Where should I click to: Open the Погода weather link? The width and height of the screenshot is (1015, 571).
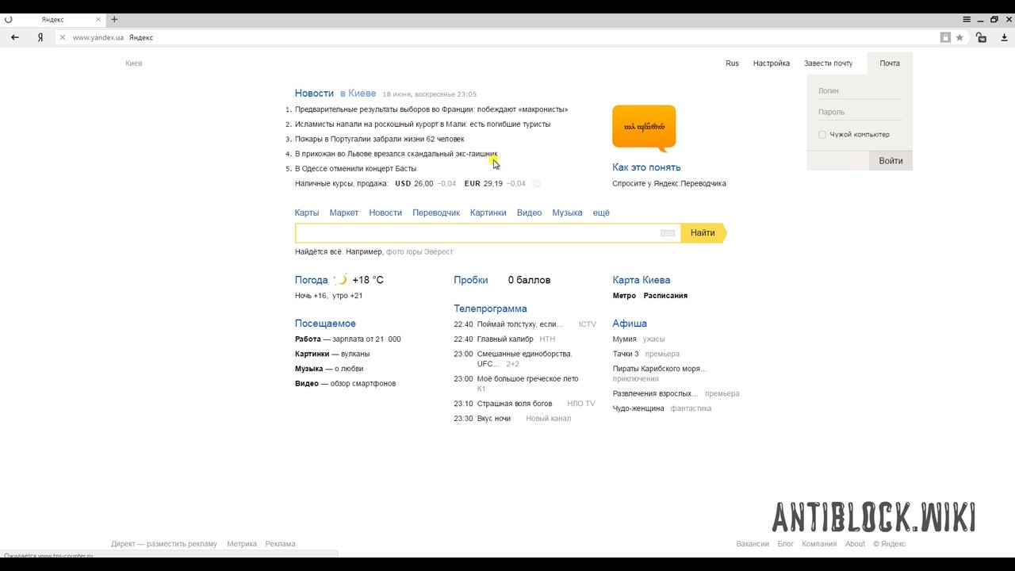(x=311, y=280)
